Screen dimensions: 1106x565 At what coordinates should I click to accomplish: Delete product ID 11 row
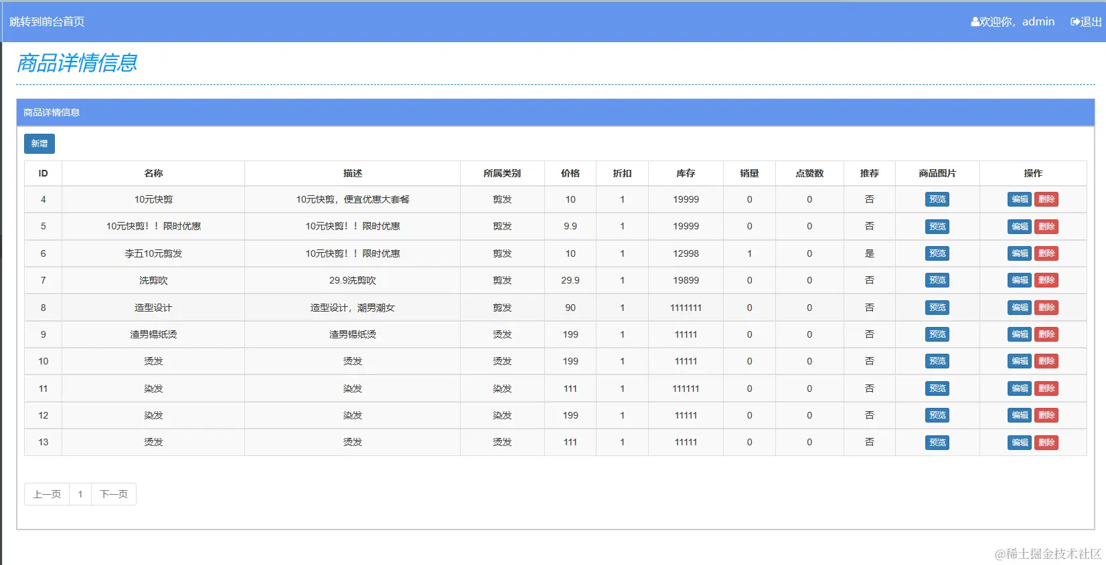point(1046,388)
